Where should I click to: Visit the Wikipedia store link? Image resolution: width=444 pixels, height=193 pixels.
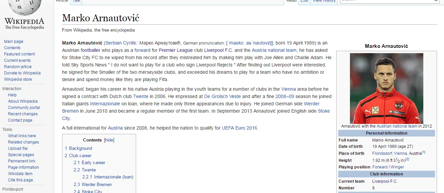click(x=18, y=79)
